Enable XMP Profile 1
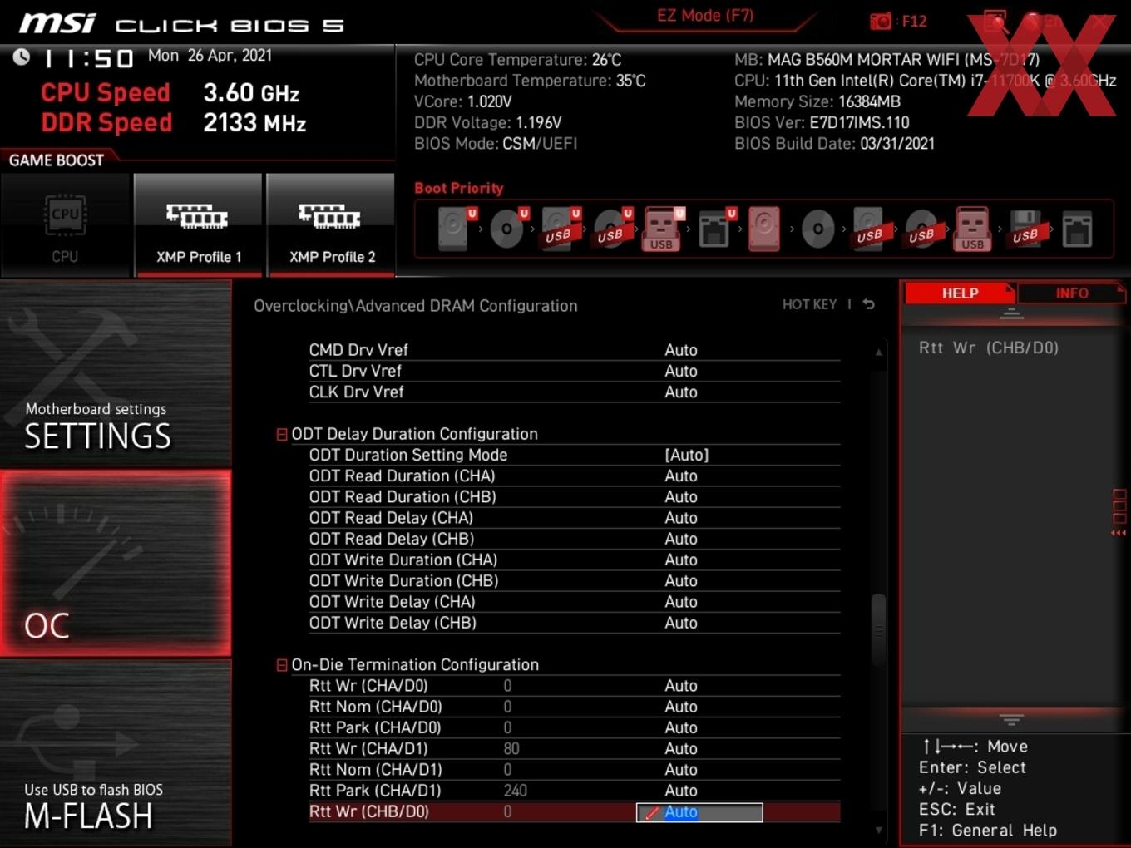Viewport: 1131px width, 848px height. [x=198, y=224]
